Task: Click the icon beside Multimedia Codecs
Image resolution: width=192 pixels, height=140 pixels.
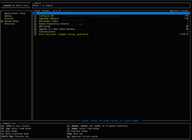Action: click(35, 21)
